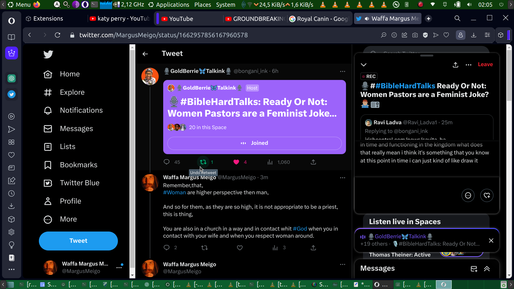Open more options on Waffa's 3m reply
The image size is (514, 289).
[342, 178]
